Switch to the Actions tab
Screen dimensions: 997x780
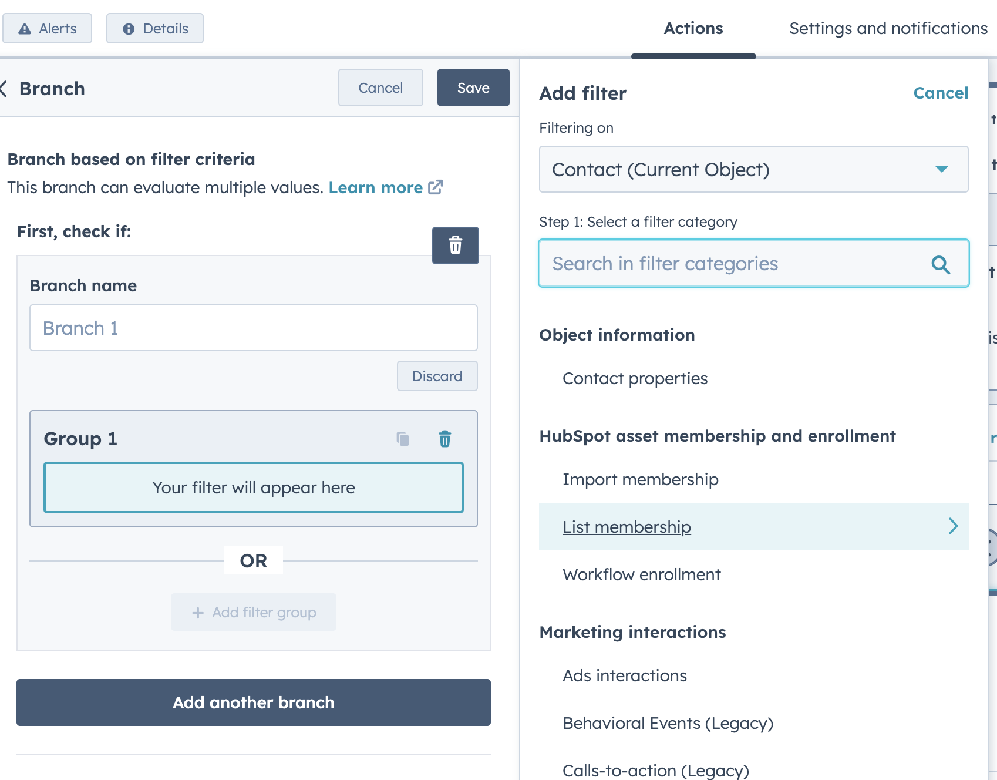(693, 28)
